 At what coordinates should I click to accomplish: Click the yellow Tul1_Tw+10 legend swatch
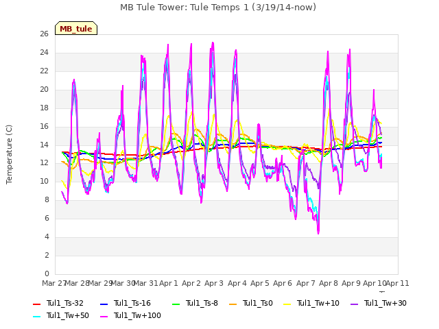click(287, 304)
